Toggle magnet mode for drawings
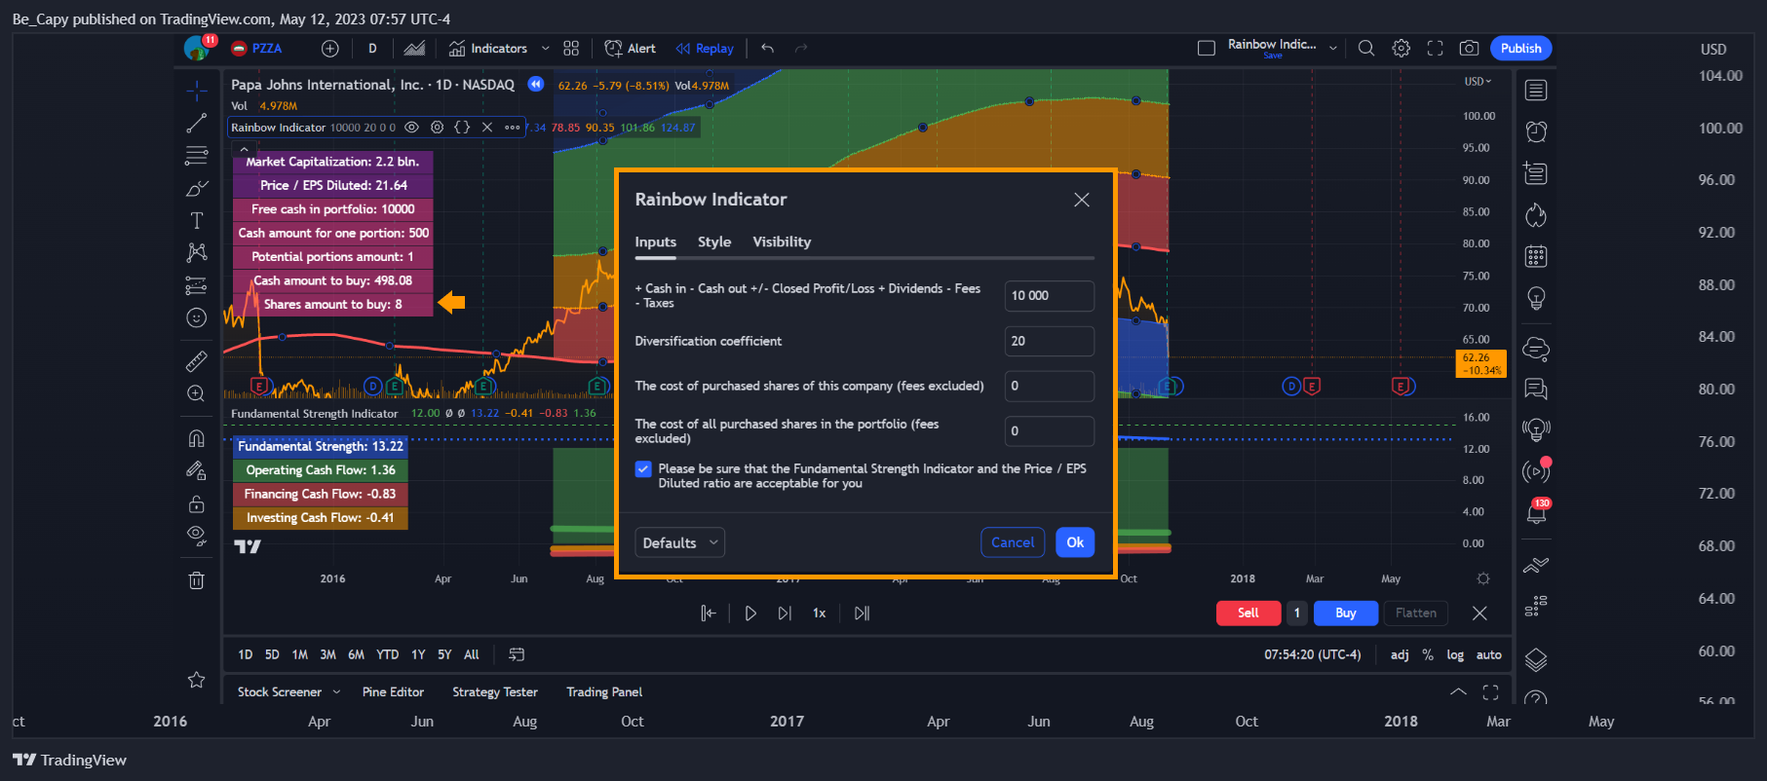1767x781 pixels. [x=197, y=438]
